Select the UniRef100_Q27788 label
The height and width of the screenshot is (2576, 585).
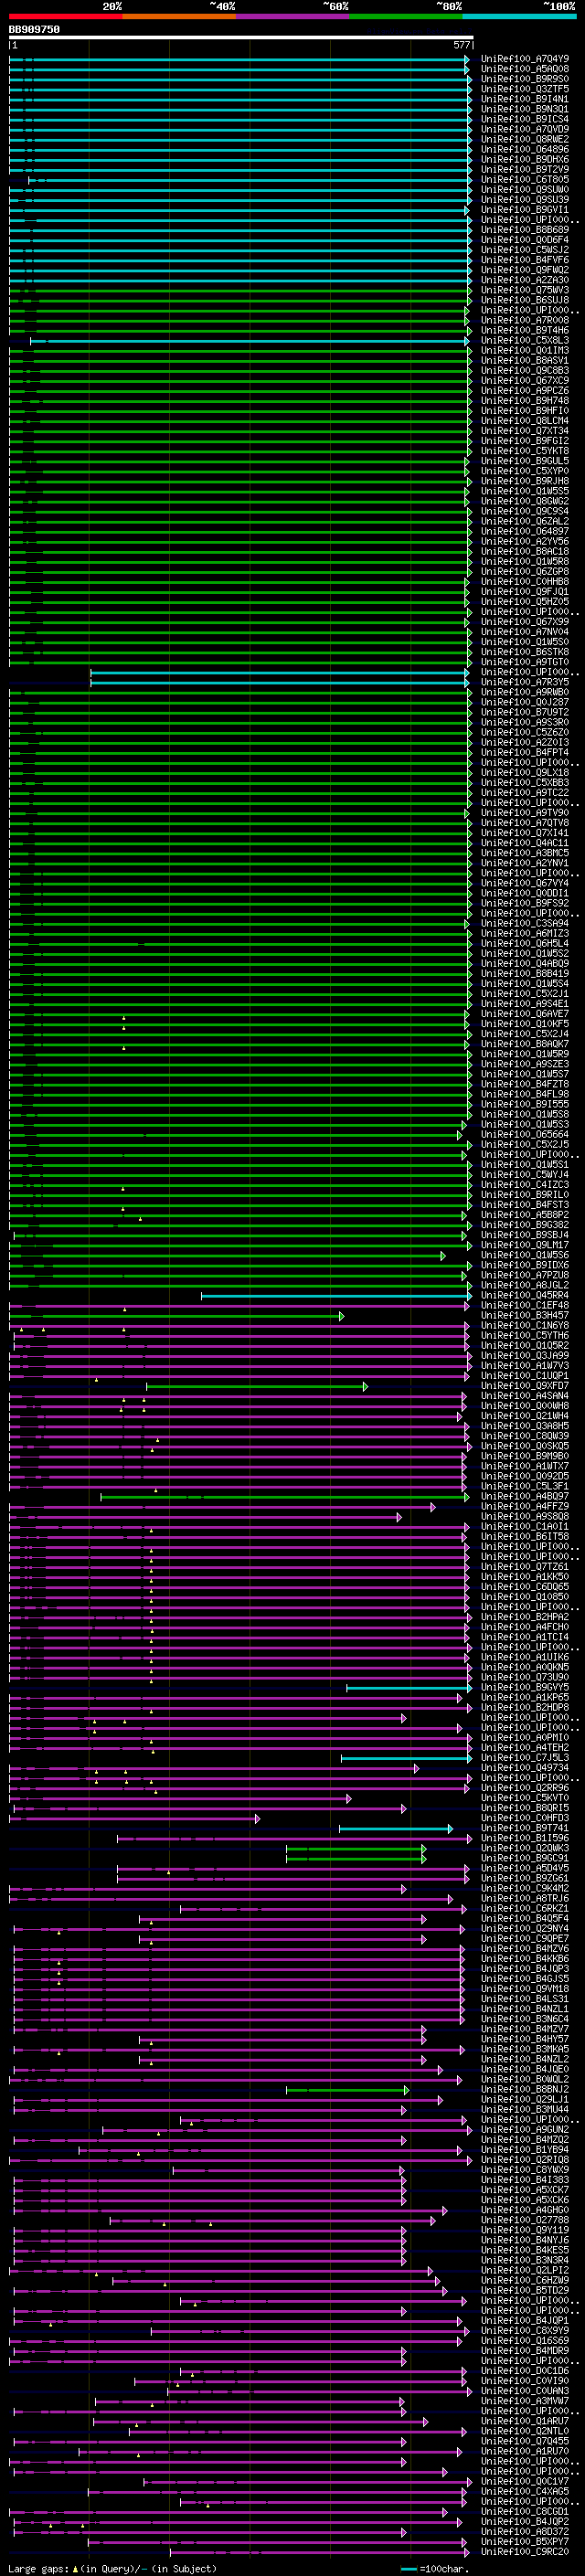(x=525, y=2220)
